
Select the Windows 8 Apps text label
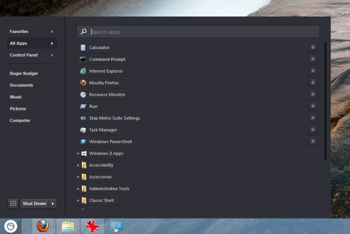tap(106, 153)
